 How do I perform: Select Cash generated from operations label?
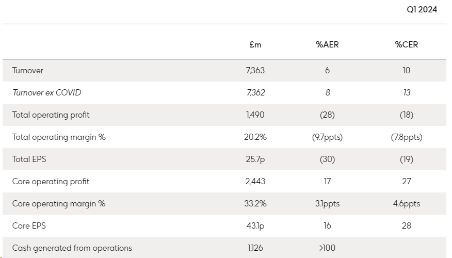[x=72, y=248]
